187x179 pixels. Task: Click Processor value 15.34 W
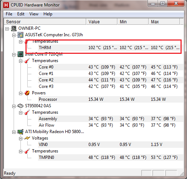tap(96, 99)
